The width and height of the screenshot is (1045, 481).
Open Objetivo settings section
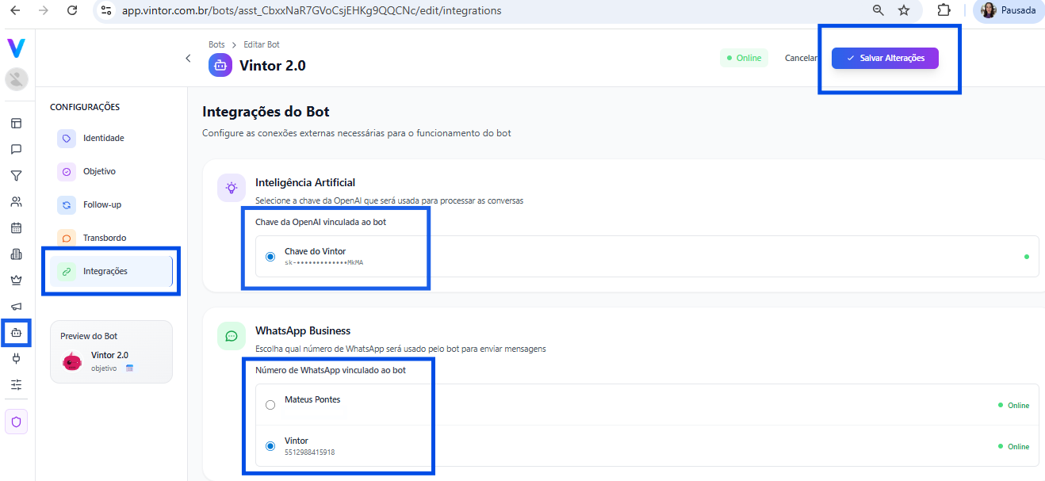pos(111,171)
